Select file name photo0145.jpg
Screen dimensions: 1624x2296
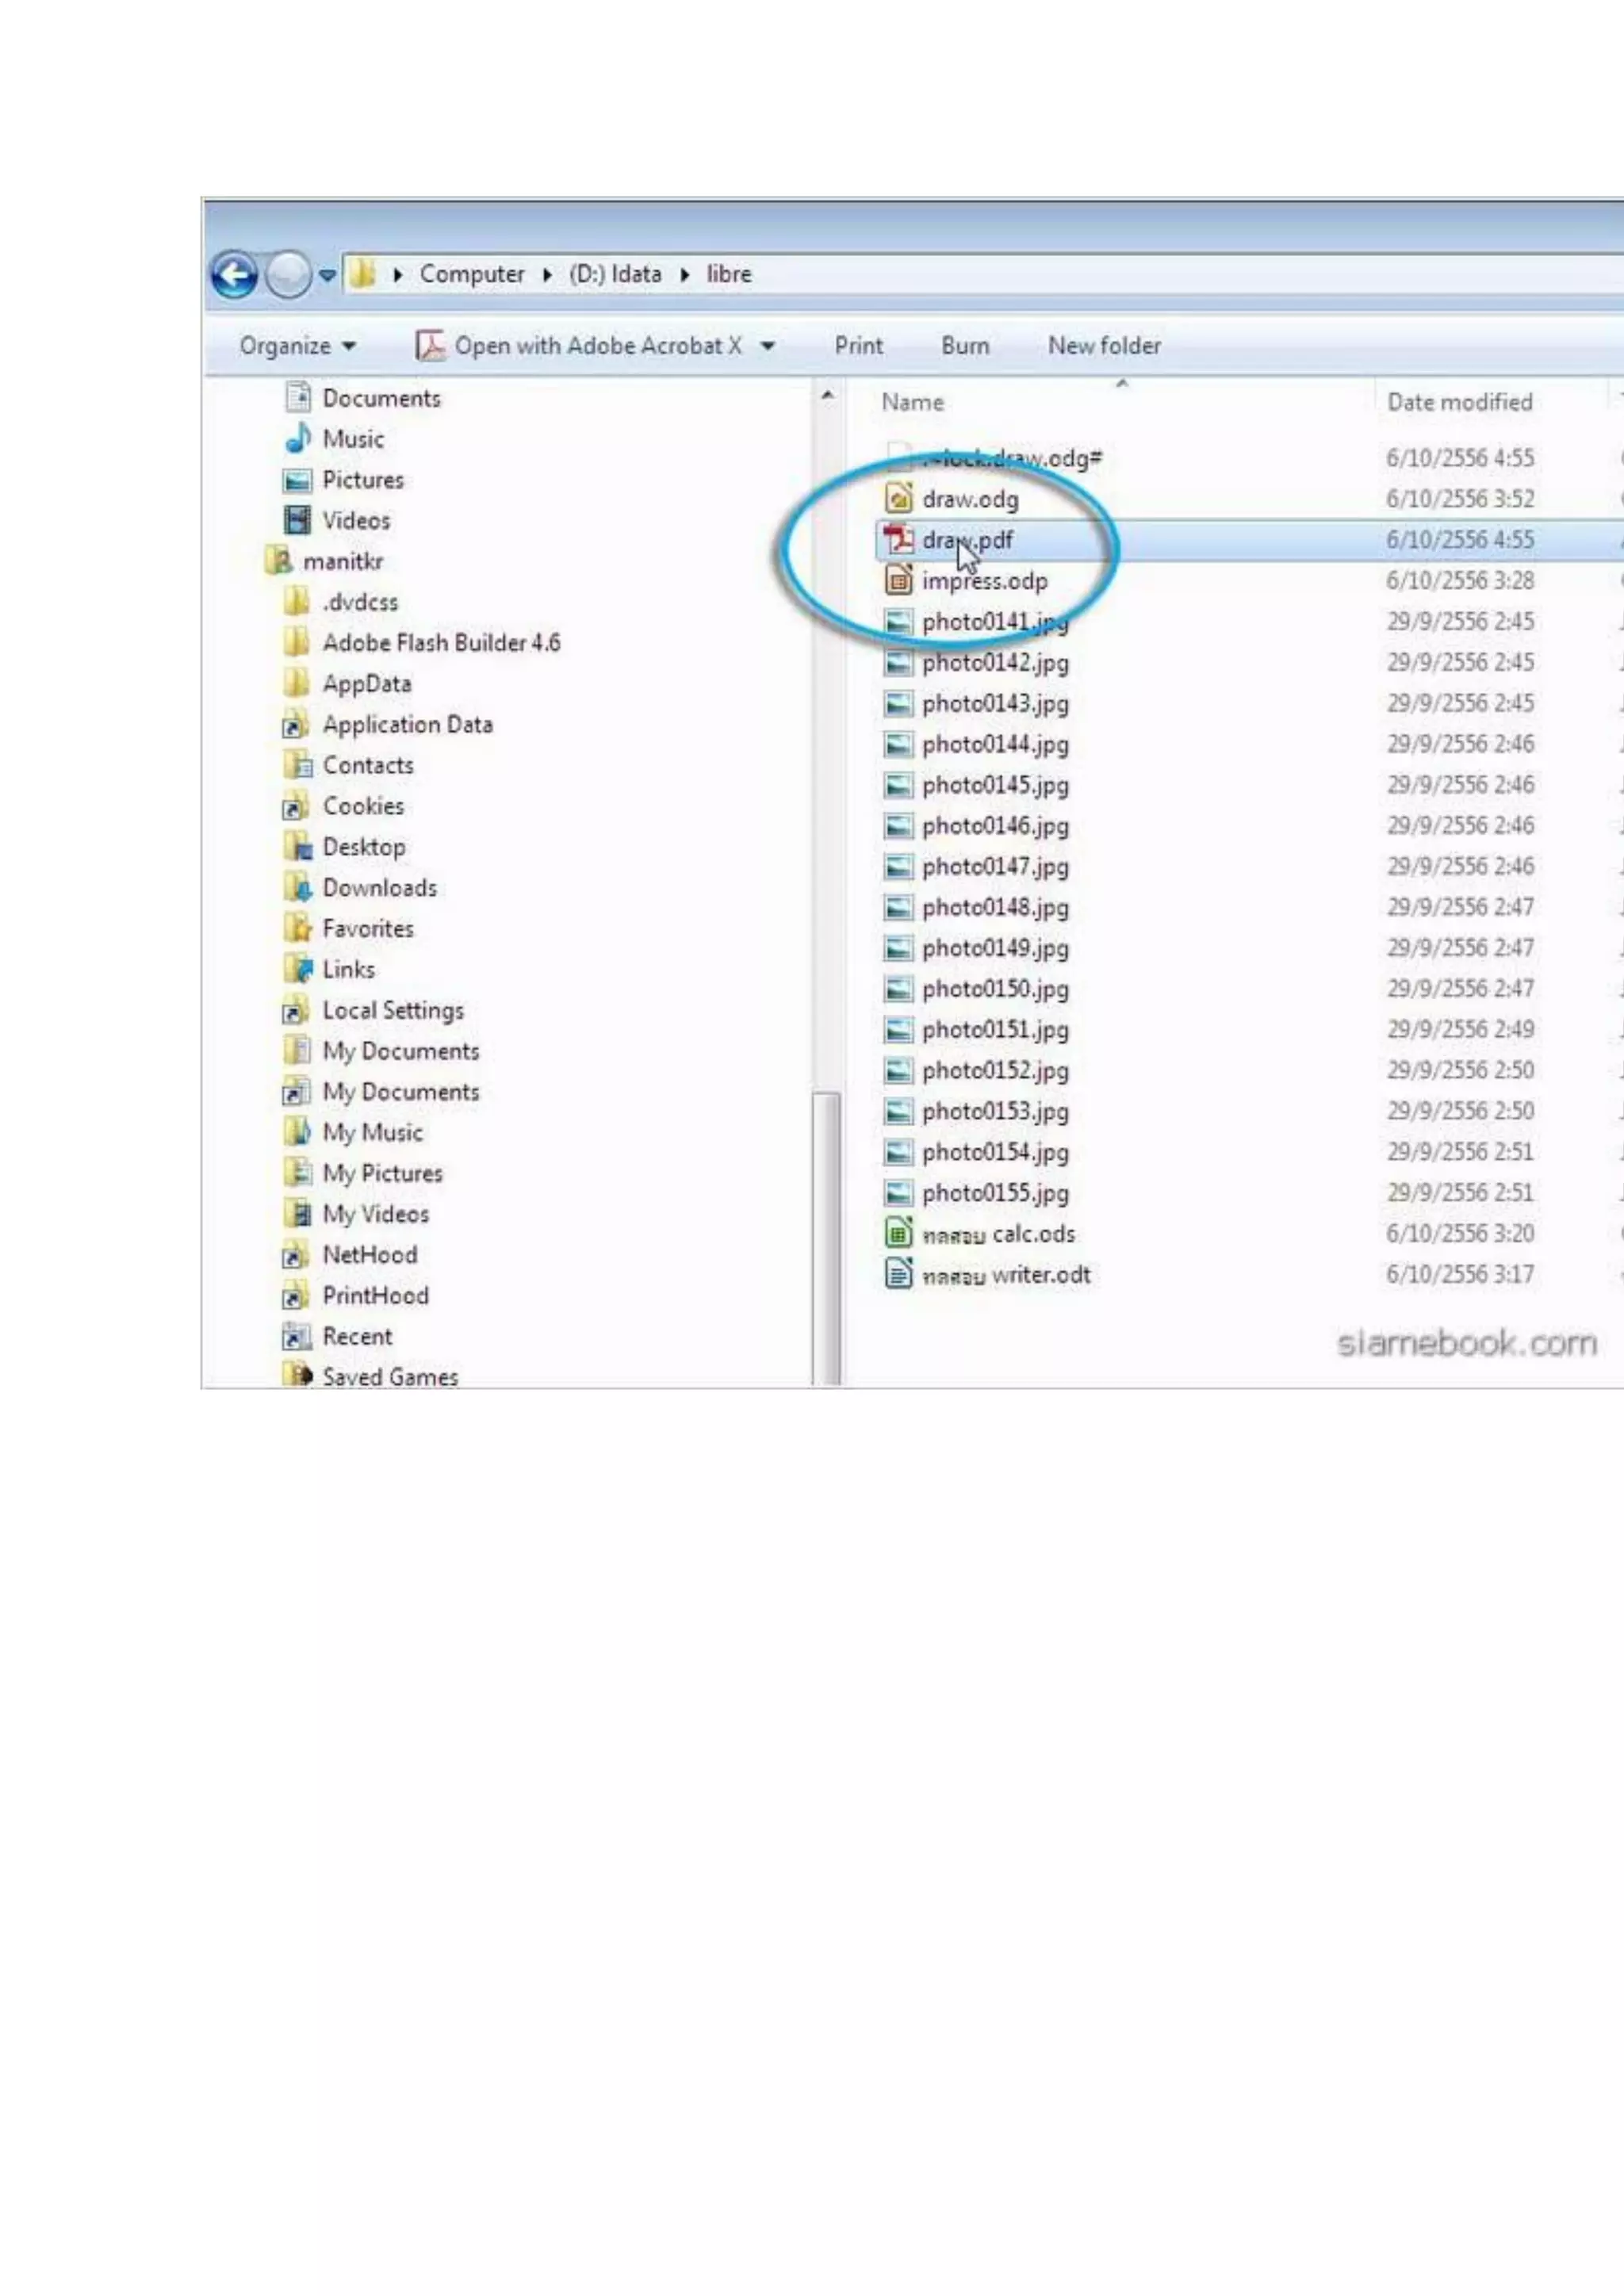pos(995,786)
